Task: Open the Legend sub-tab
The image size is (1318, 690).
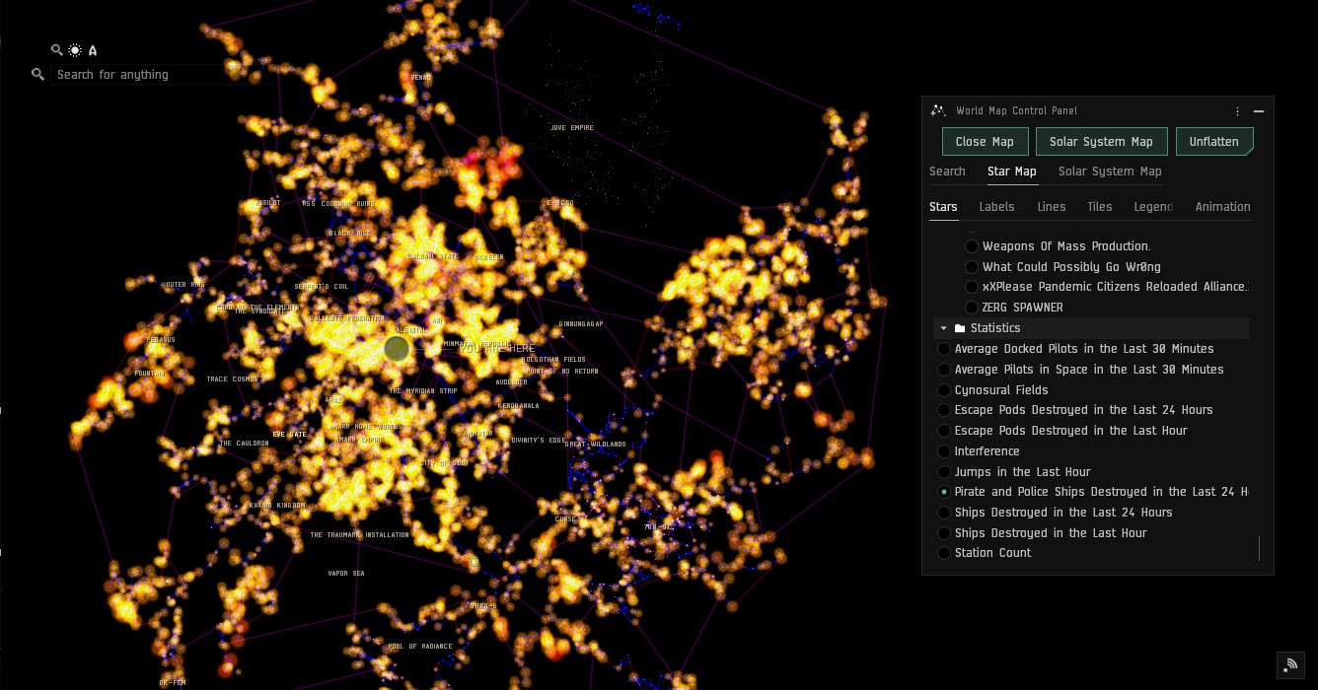Action: click(1153, 207)
